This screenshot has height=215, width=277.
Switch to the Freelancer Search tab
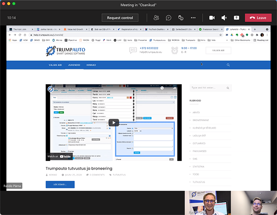tap(211, 29)
